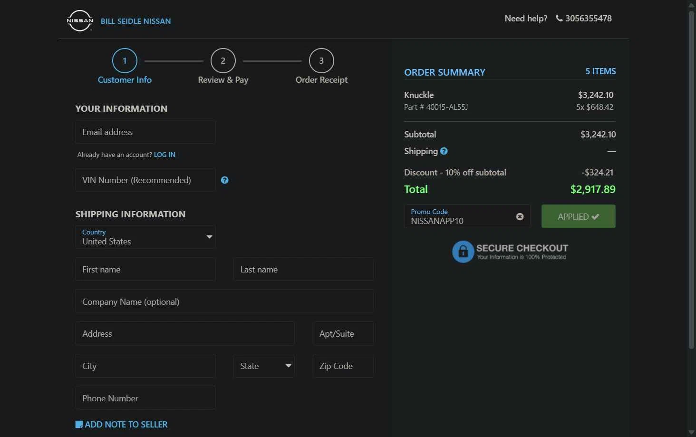Click the 5 ITEMS link

pyautogui.click(x=600, y=71)
